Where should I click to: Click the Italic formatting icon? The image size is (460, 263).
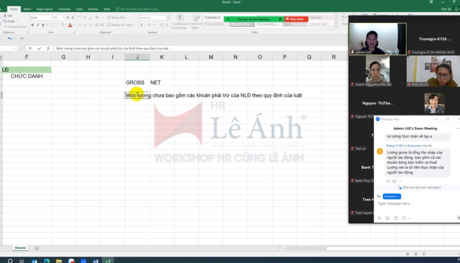pyautogui.click(x=37, y=25)
